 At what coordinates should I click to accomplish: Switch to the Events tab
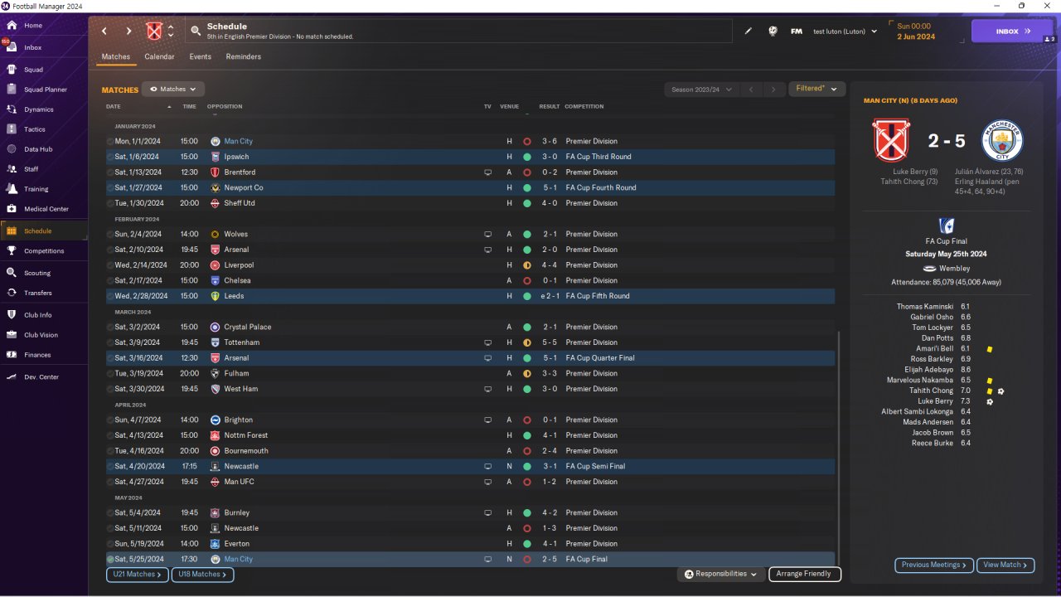200,57
